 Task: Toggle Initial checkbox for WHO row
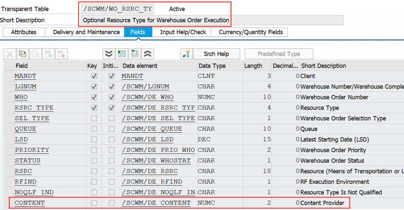[112, 97]
